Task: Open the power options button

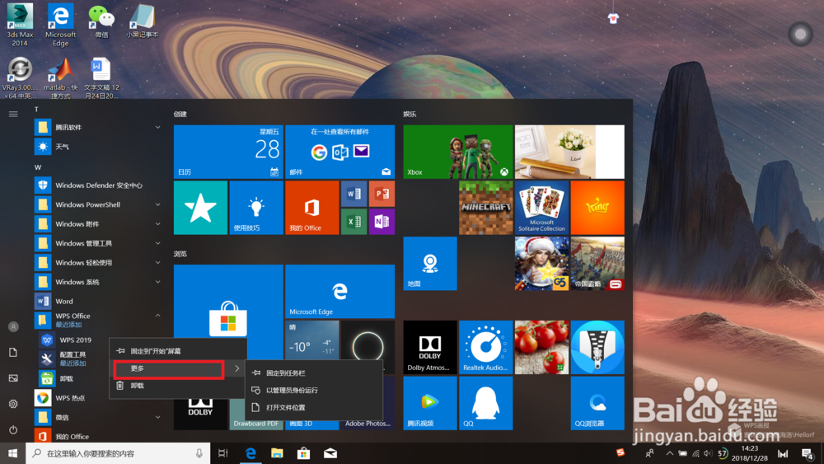Action: (13, 430)
